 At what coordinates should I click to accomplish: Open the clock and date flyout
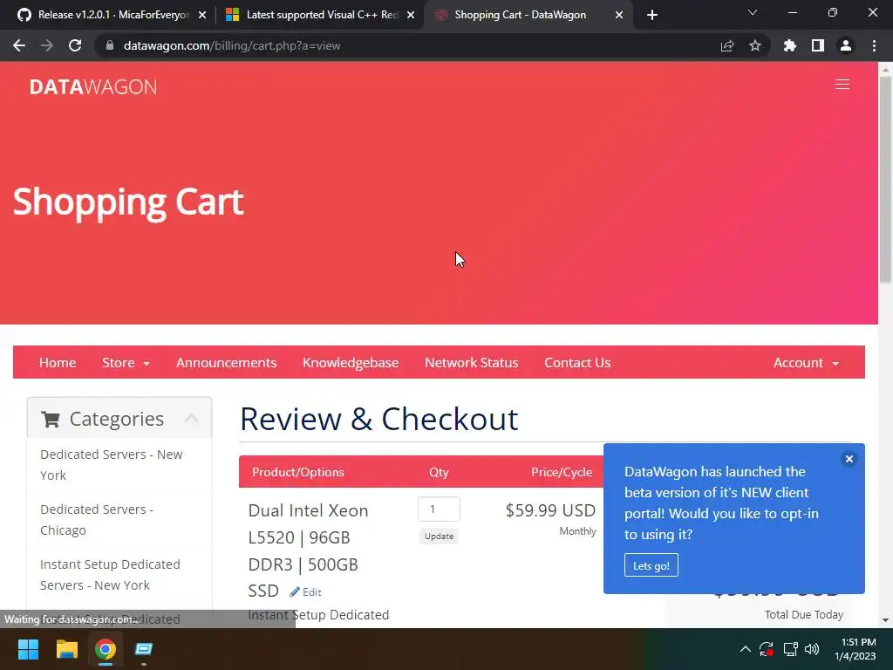pyautogui.click(x=855, y=649)
